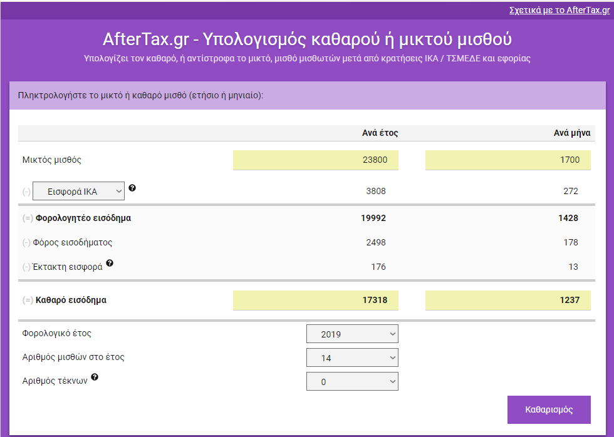Click the Φόρος εισοδήματος label
This screenshot has width=614, height=437.
click(73, 242)
